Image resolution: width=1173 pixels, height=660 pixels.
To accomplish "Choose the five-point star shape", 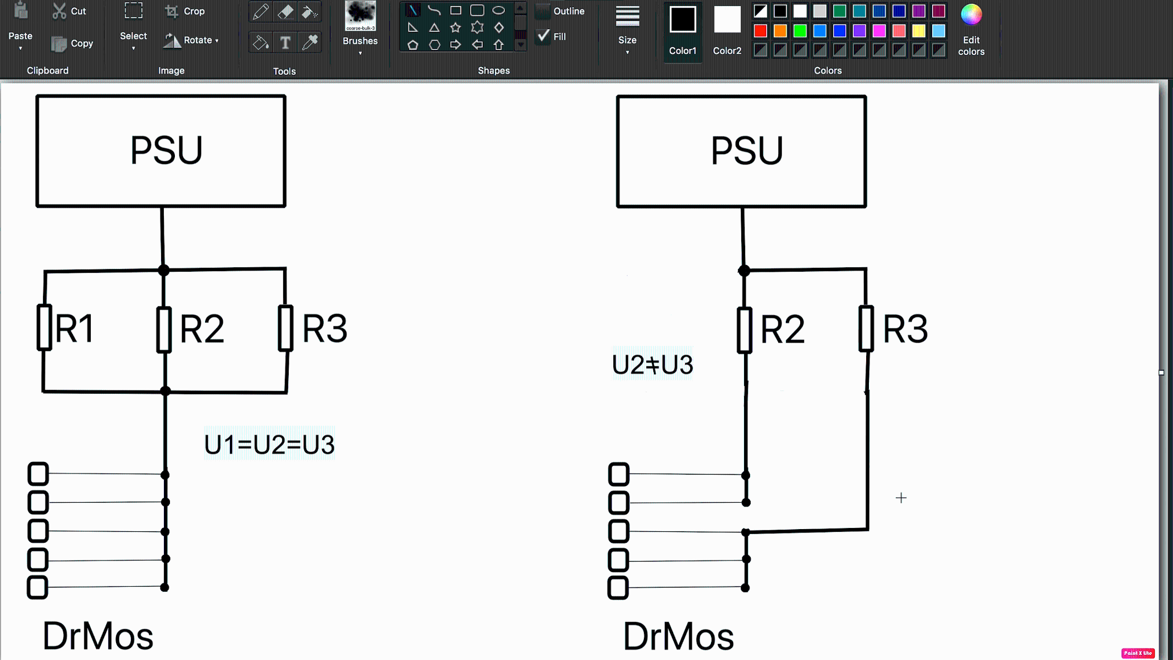I will coord(455,28).
